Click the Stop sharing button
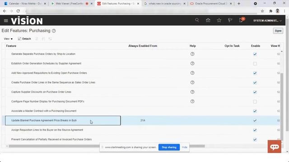 point(169,147)
